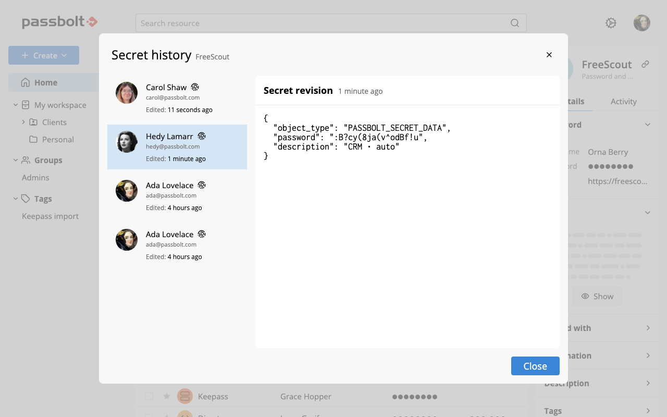Click the "description" line in secret JSON
Viewport: 667px width, 417px height.
336,147
